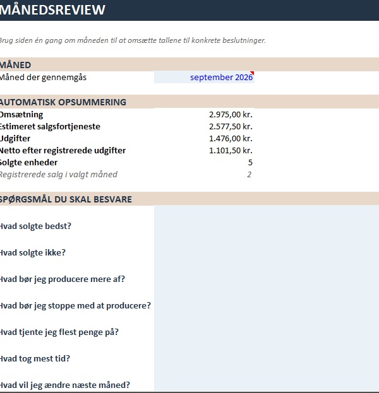Select answer box for Hvad bør jeg producere mere af?
This screenshot has width=379, height=393.
point(267,279)
